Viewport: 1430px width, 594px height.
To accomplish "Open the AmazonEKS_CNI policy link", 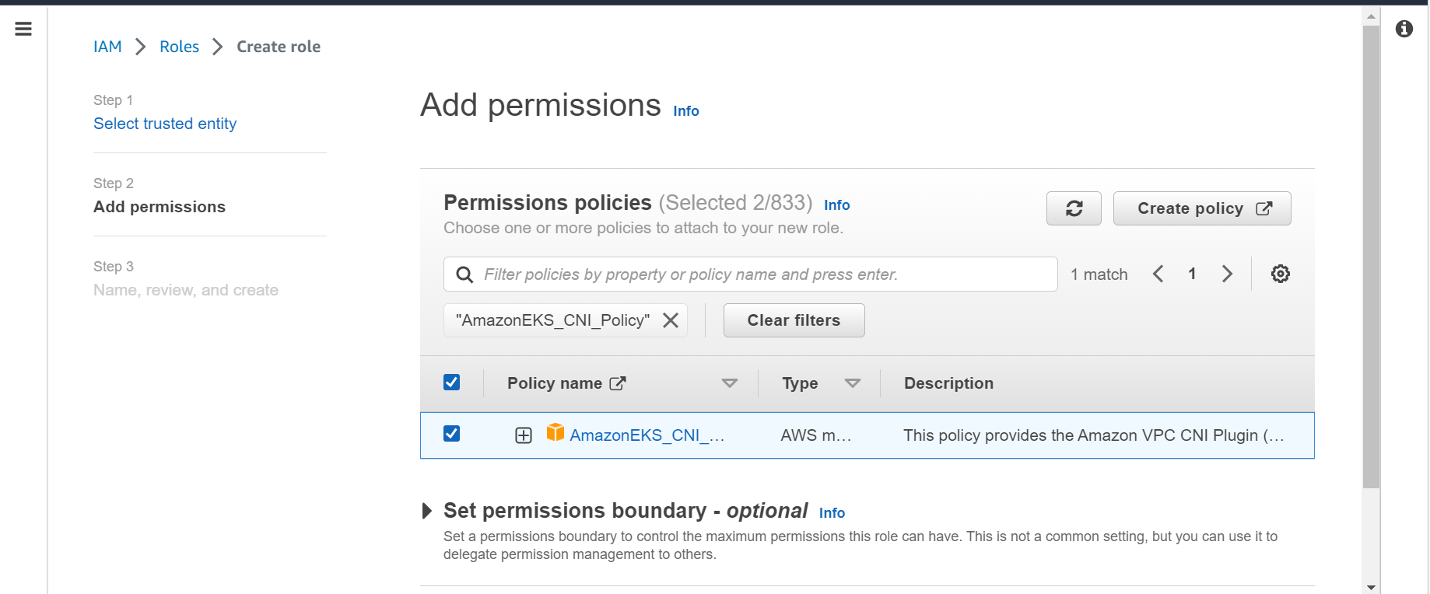I will 647,435.
